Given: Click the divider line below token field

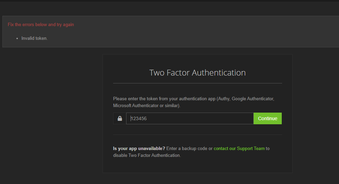Looking at the screenshot, I should click(x=197, y=135).
